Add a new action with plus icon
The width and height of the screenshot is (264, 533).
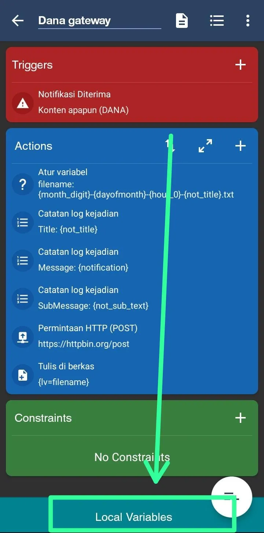coord(240,146)
